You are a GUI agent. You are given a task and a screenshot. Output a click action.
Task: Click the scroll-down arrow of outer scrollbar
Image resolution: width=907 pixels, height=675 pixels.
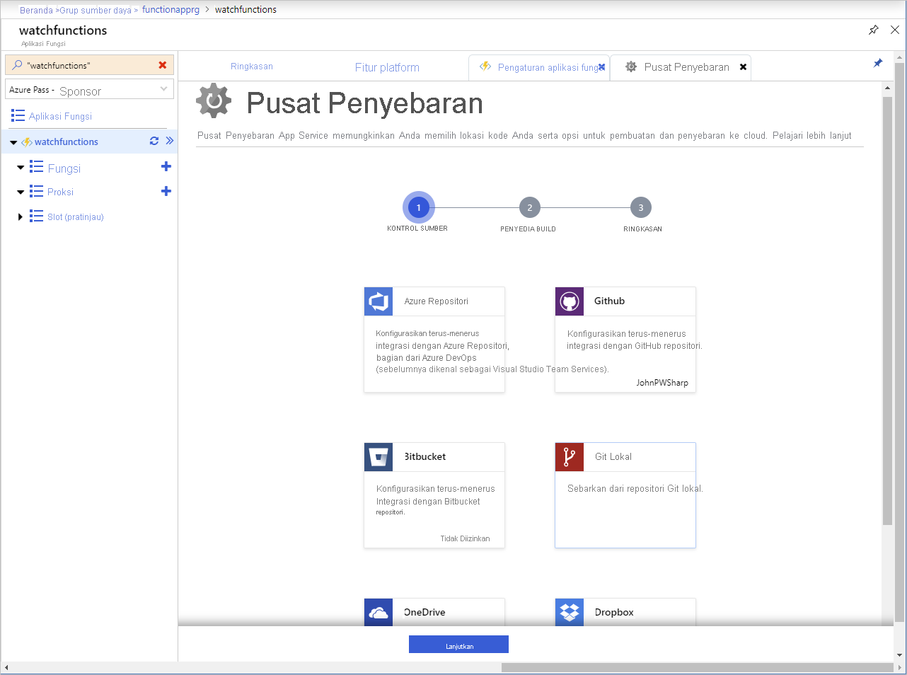[900, 655]
